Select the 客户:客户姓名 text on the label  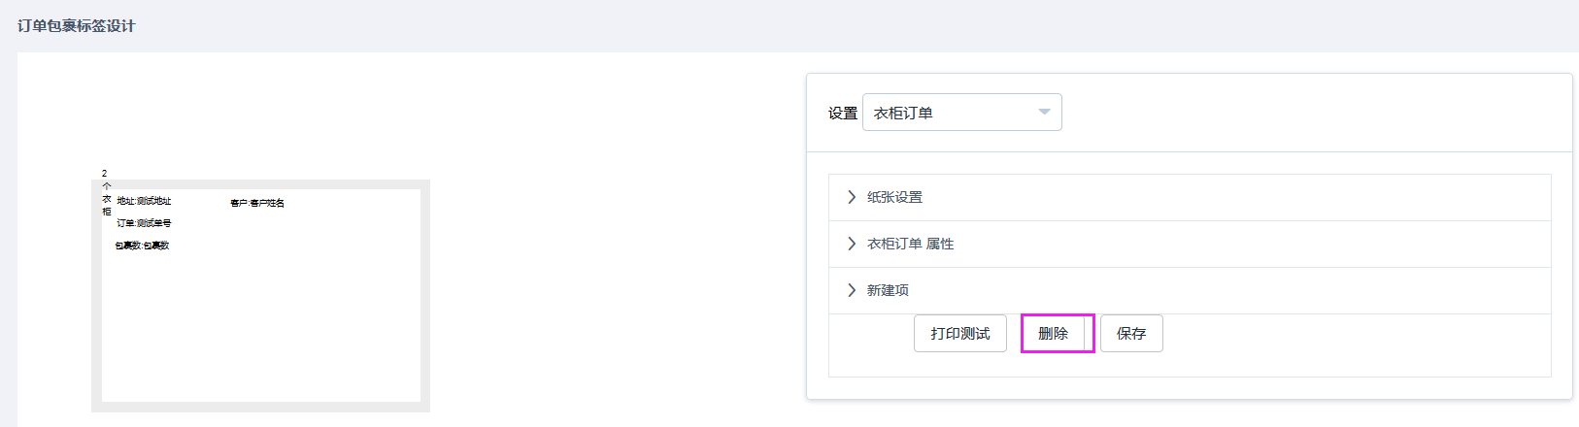[257, 203]
